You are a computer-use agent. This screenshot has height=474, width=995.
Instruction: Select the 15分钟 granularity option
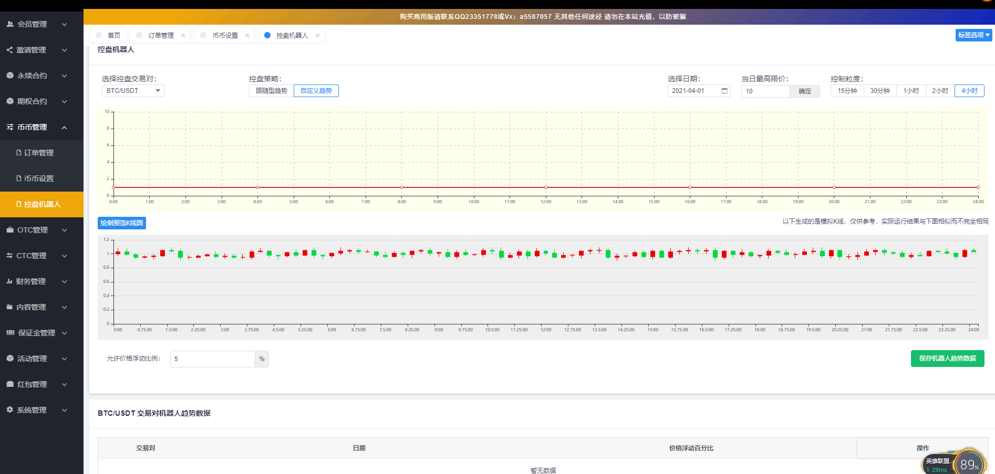pos(847,91)
